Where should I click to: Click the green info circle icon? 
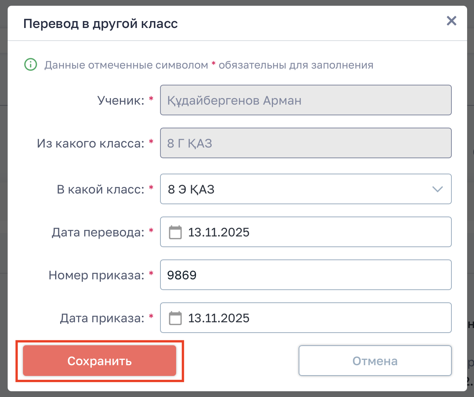pyautogui.click(x=31, y=64)
